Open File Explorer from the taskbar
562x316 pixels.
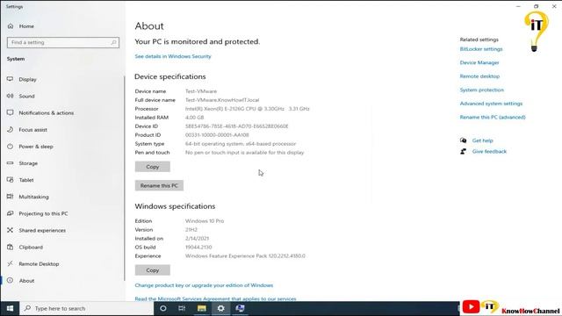(202, 308)
